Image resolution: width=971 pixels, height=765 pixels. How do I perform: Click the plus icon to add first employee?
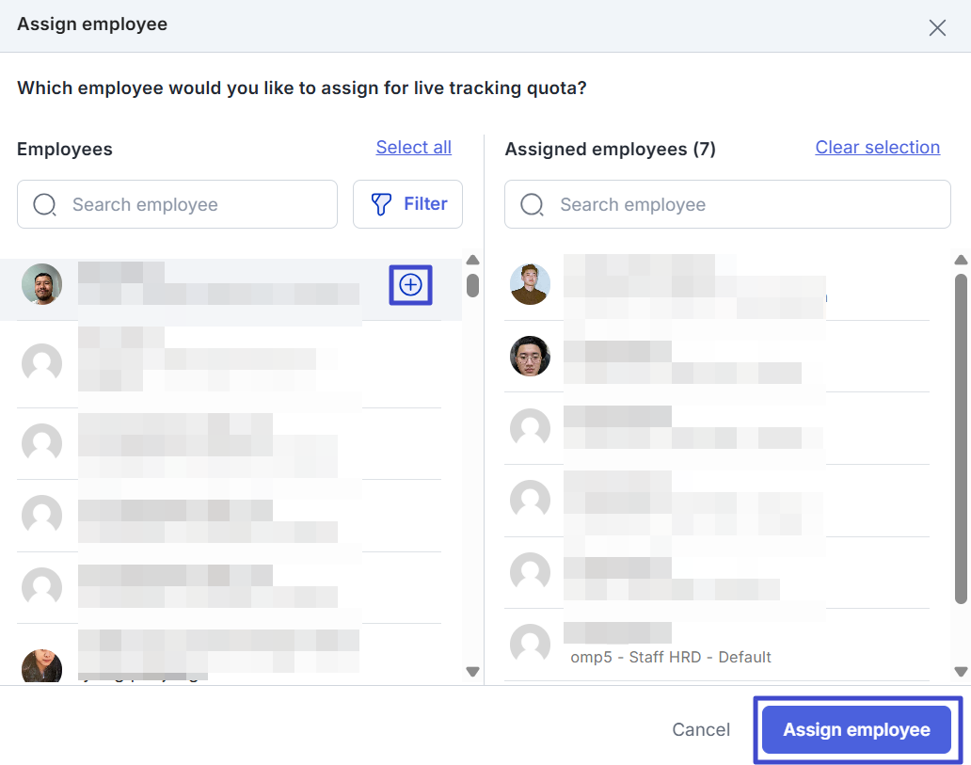410,284
